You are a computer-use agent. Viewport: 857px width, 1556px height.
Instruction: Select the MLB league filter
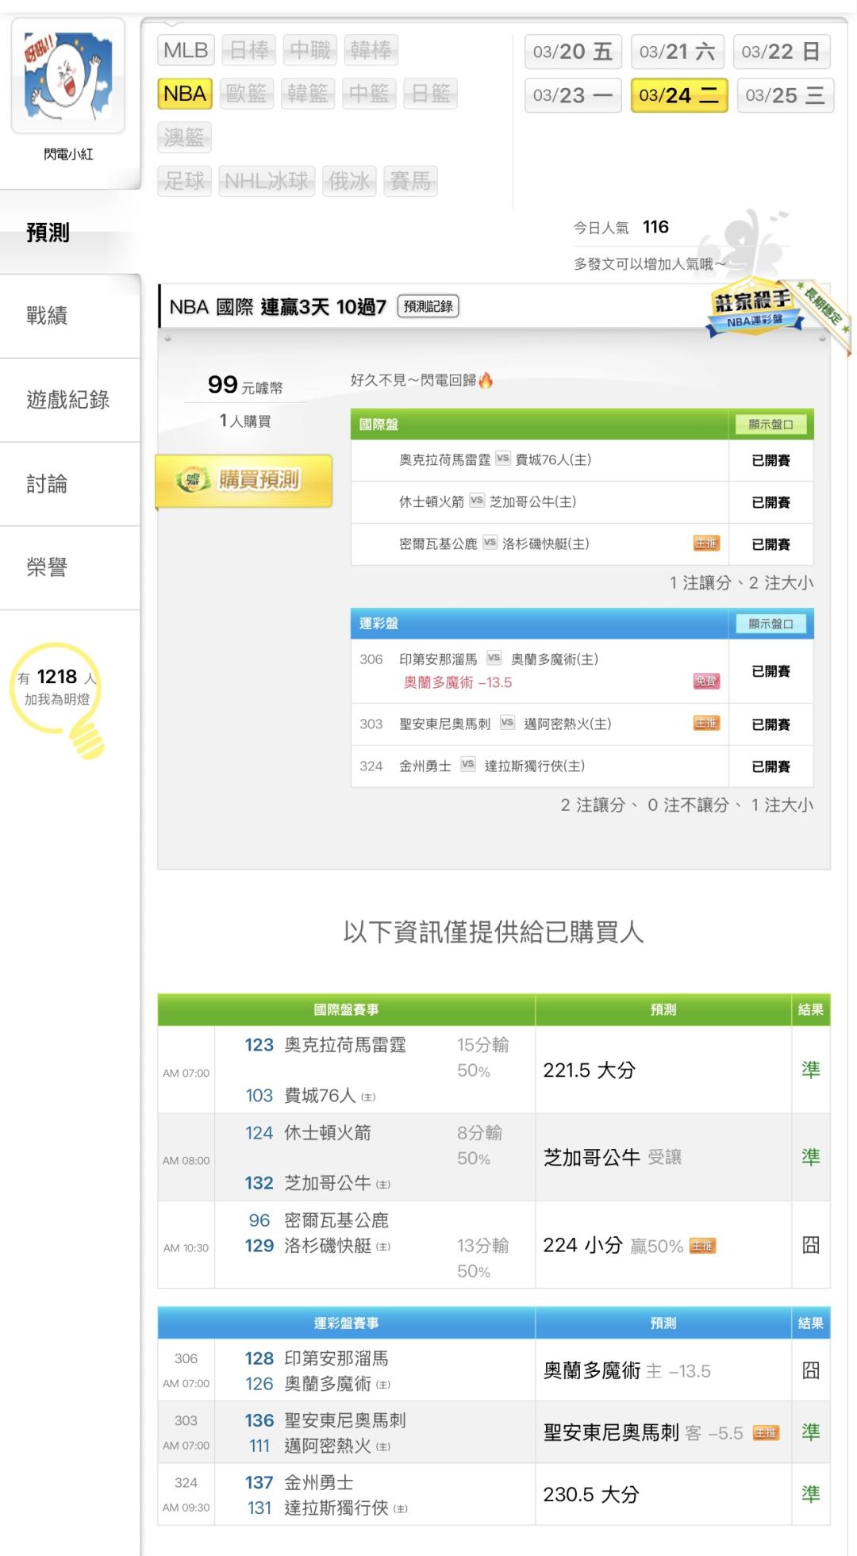pos(186,51)
